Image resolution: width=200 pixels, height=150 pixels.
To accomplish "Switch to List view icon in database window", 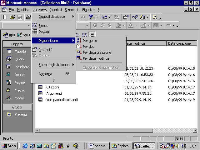I will [85, 34].
